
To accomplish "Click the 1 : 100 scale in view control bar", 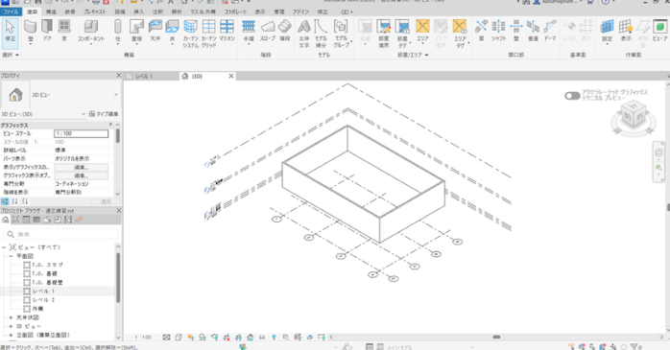I will point(143,338).
